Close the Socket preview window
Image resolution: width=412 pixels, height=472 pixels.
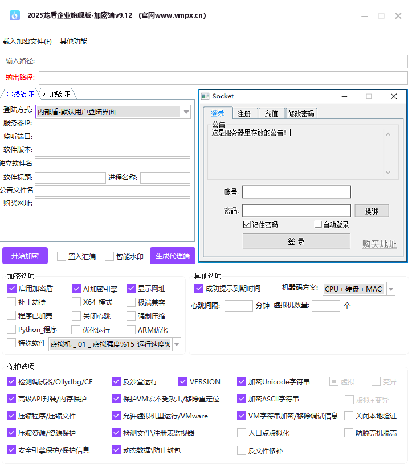(x=394, y=96)
